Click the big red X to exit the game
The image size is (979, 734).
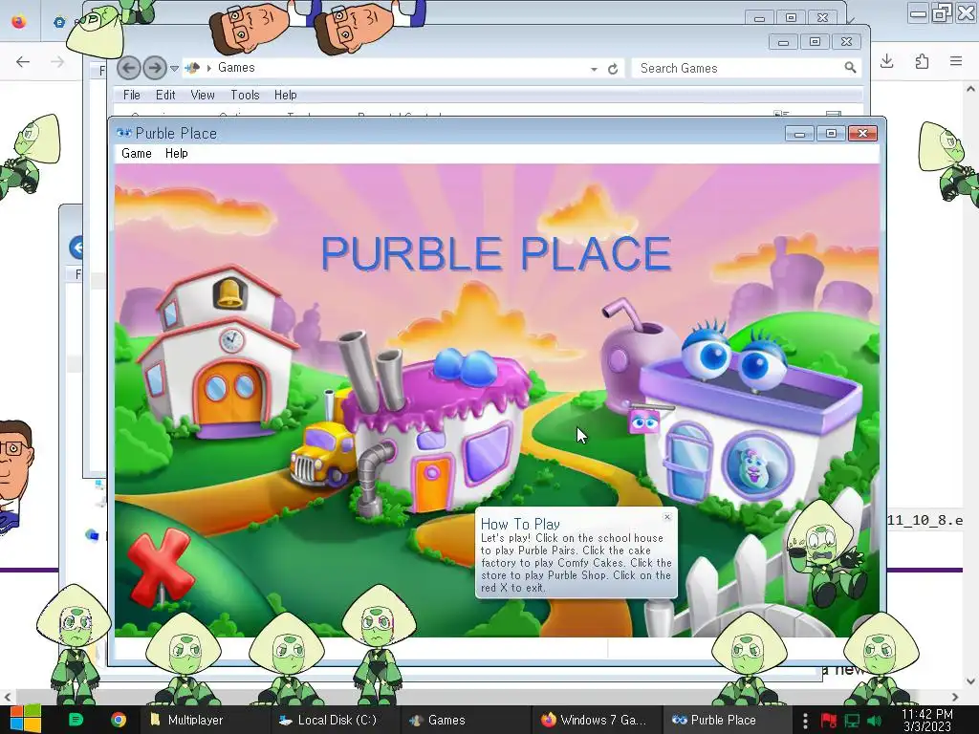coord(161,567)
